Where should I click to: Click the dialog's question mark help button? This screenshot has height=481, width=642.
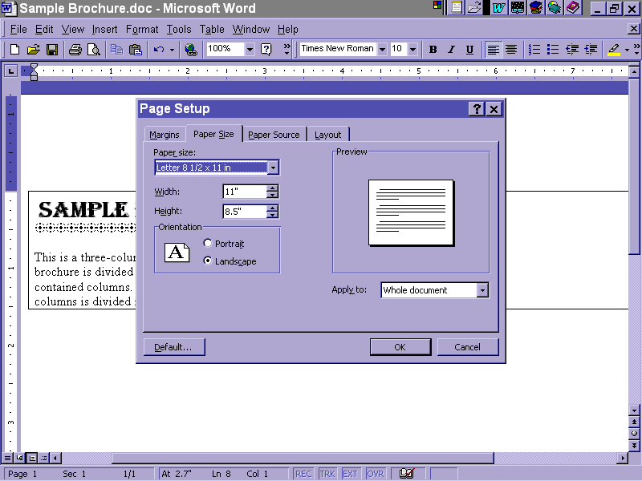click(477, 109)
